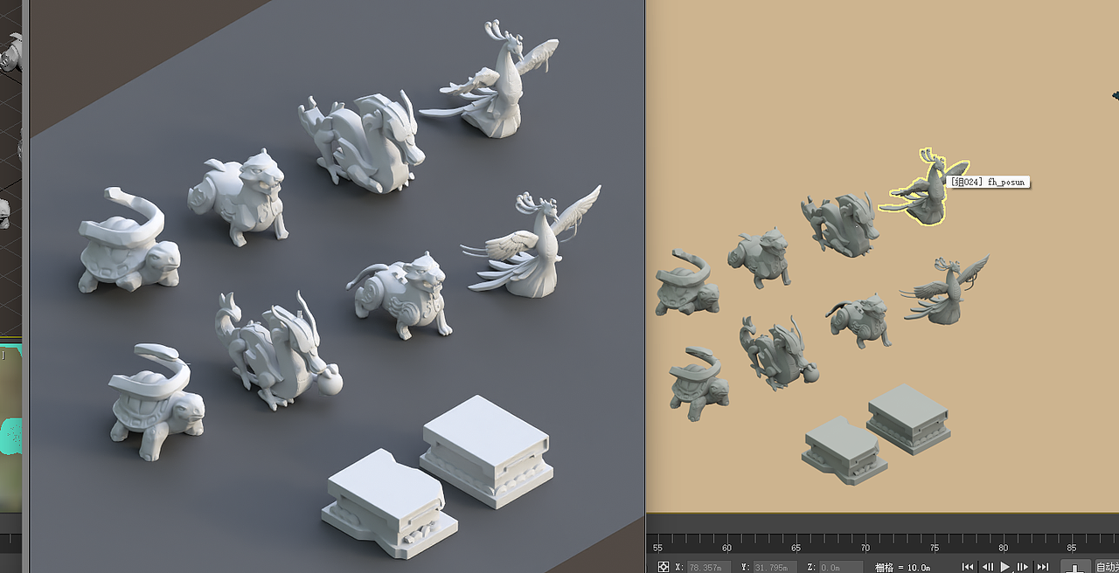Toggle Absolute/Offset transform type-in mode icon
The height and width of the screenshot is (573, 1119).
coord(663,567)
